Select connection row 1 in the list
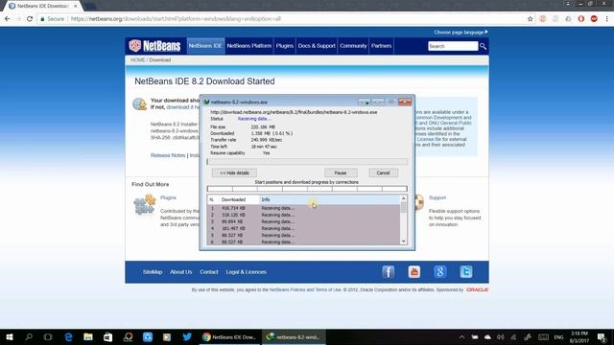Viewport: 614px width, 345px height. [304, 208]
